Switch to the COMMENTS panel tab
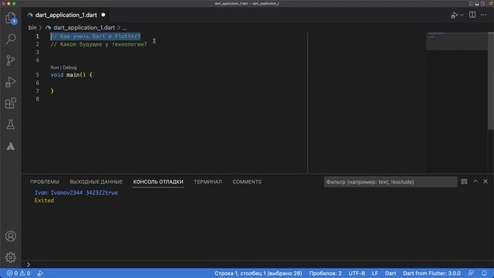 pos(247,182)
